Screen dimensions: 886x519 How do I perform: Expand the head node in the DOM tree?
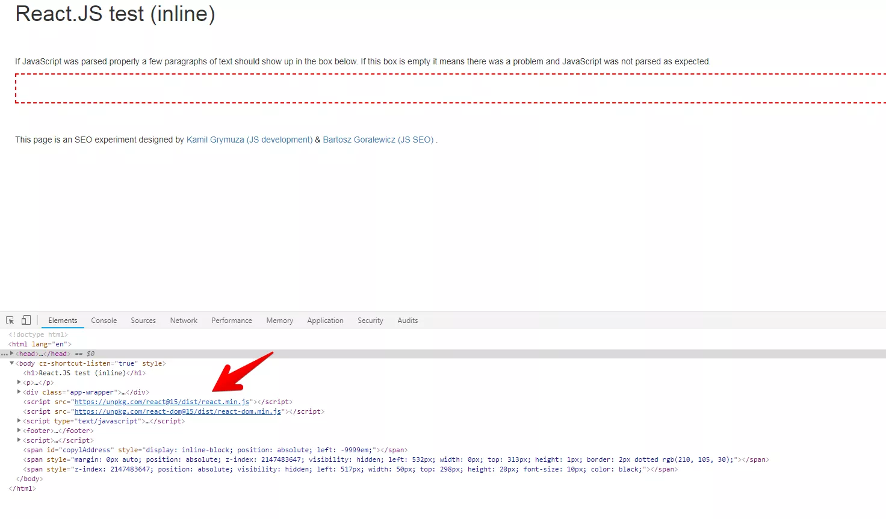tap(11, 354)
